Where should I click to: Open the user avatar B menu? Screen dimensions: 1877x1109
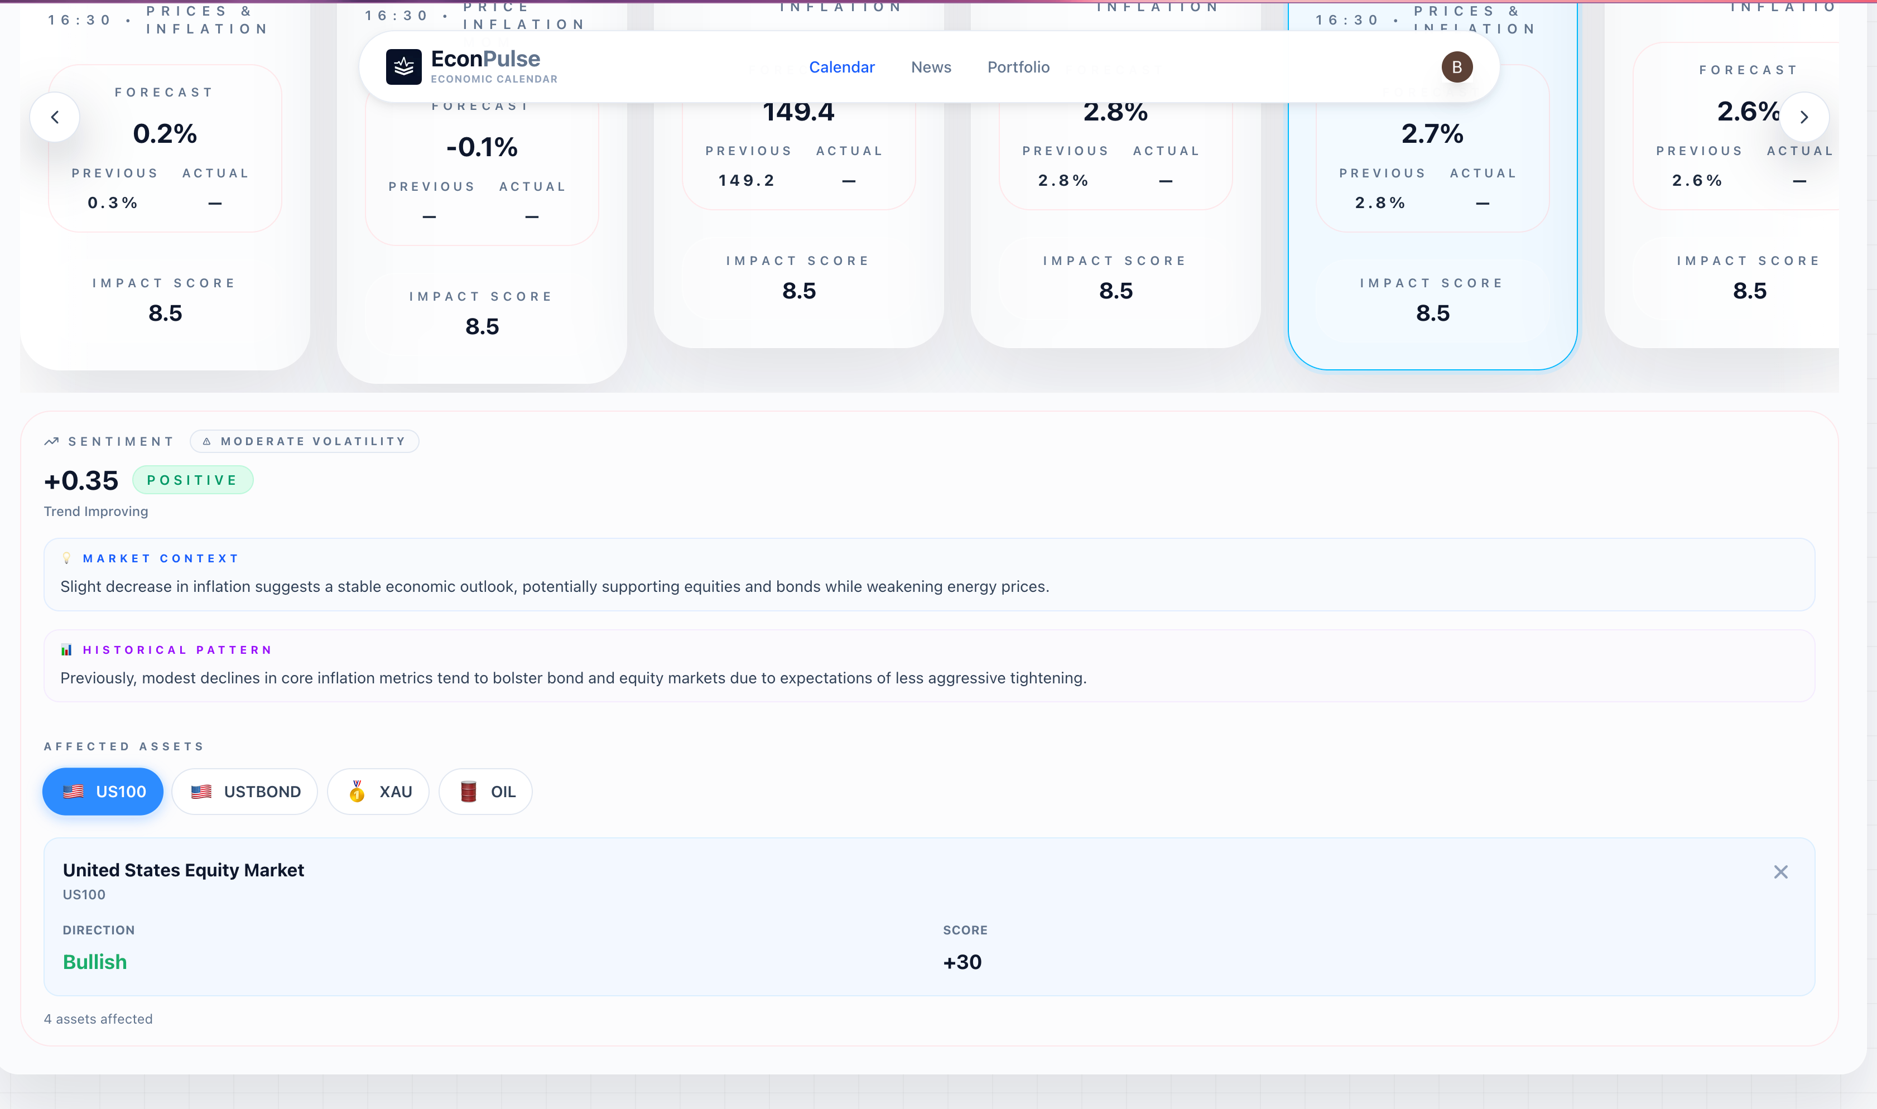click(x=1456, y=67)
